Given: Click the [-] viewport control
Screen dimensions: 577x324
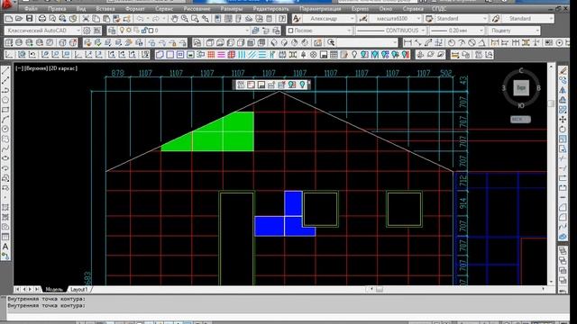Looking at the screenshot, I should 19,68.
